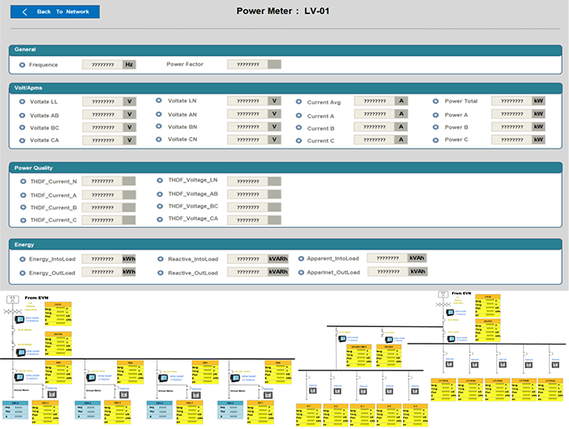Select the Frequence indicator bullet
The height and width of the screenshot is (429, 569).
21,65
